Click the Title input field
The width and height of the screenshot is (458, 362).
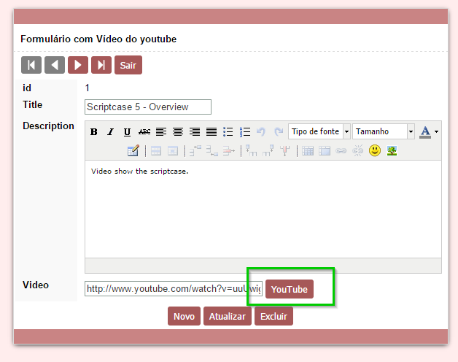coord(148,107)
